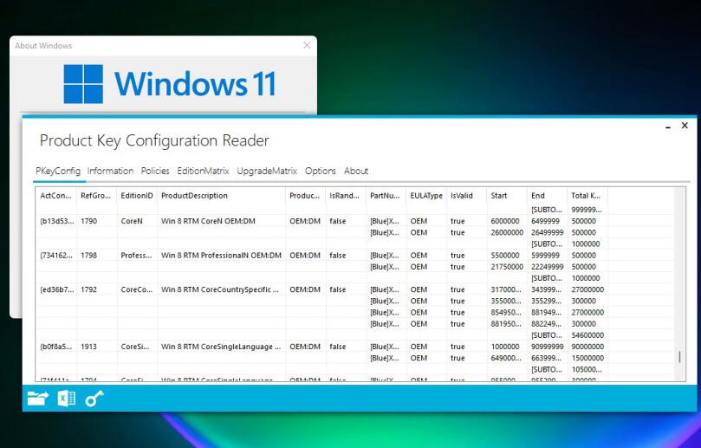Click End value 26499999
701x448 pixels.
pyautogui.click(x=547, y=232)
